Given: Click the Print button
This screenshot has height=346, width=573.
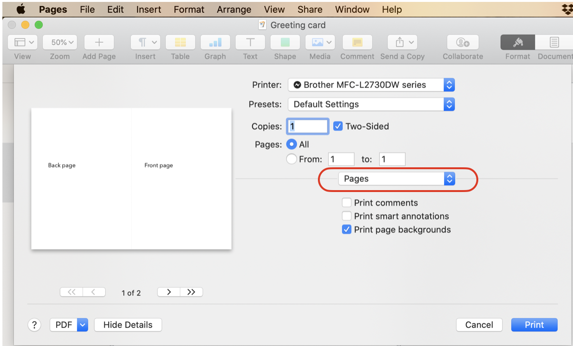Looking at the screenshot, I should coord(534,325).
